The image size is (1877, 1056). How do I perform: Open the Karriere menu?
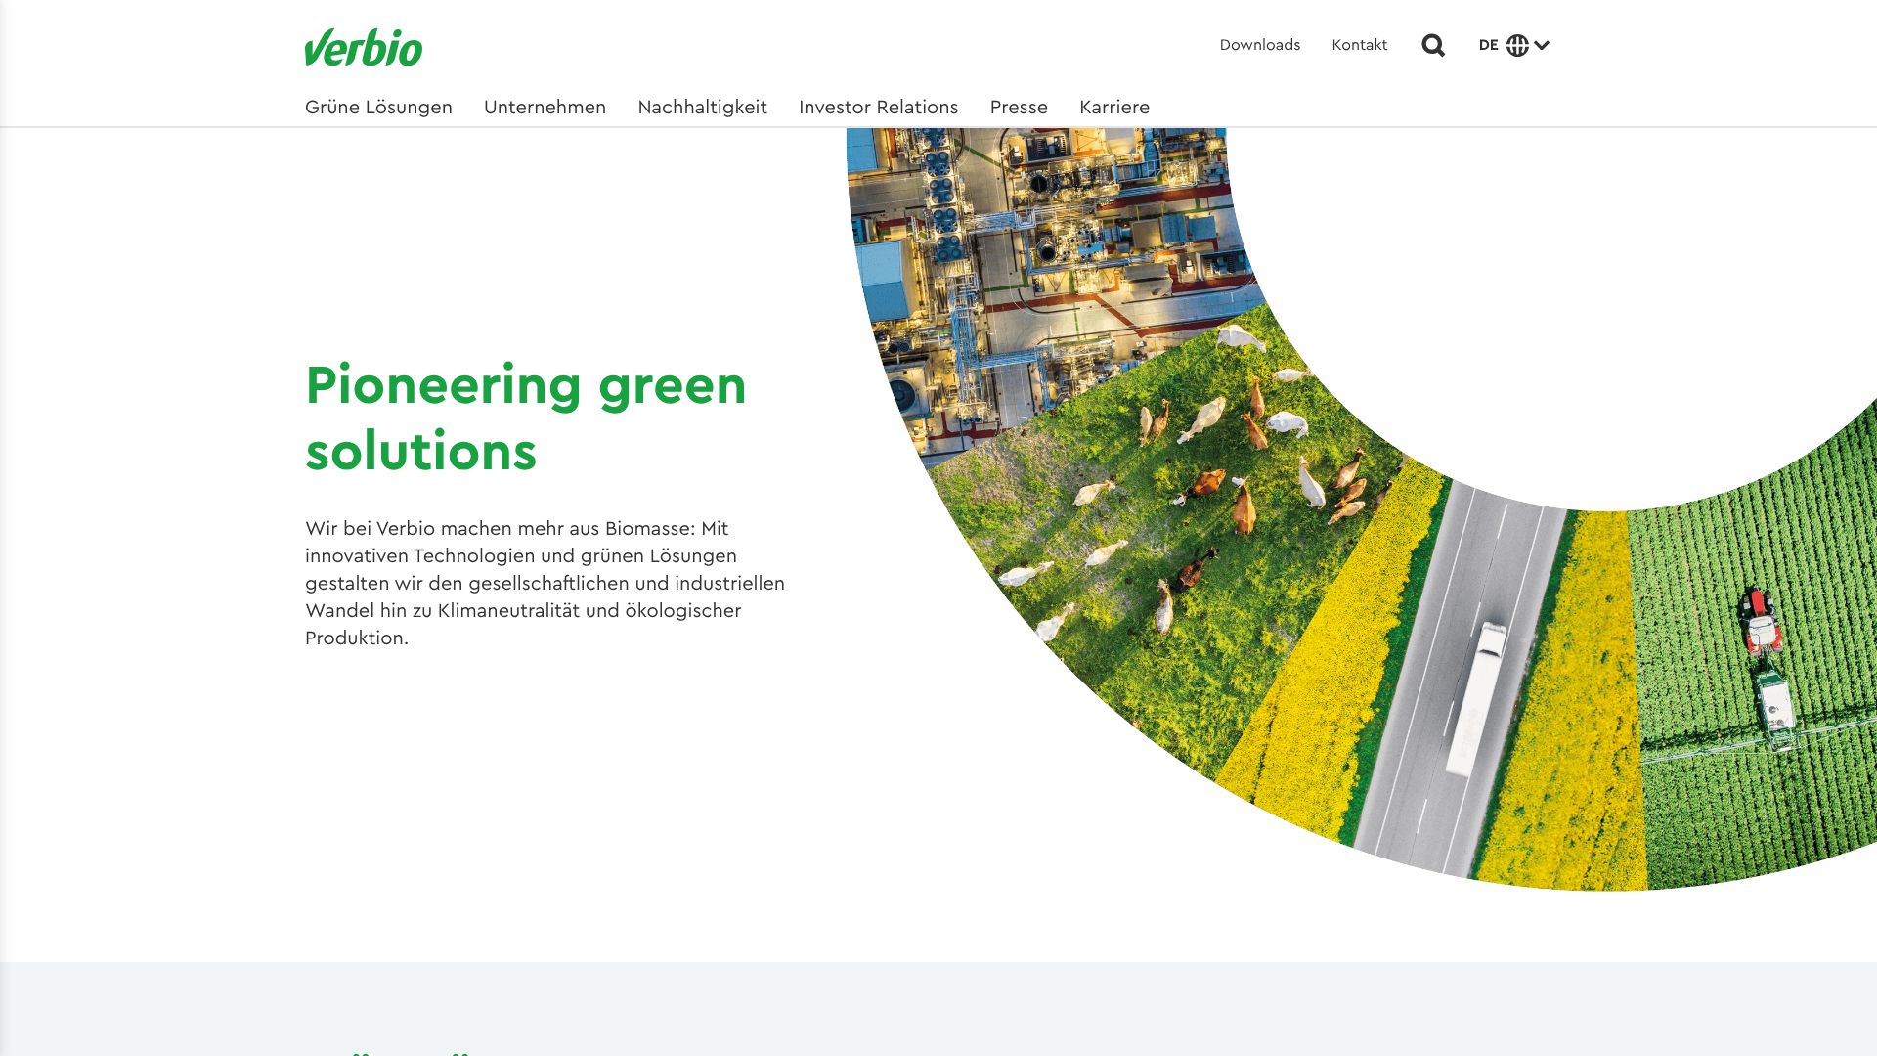pyautogui.click(x=1113, y=107)
